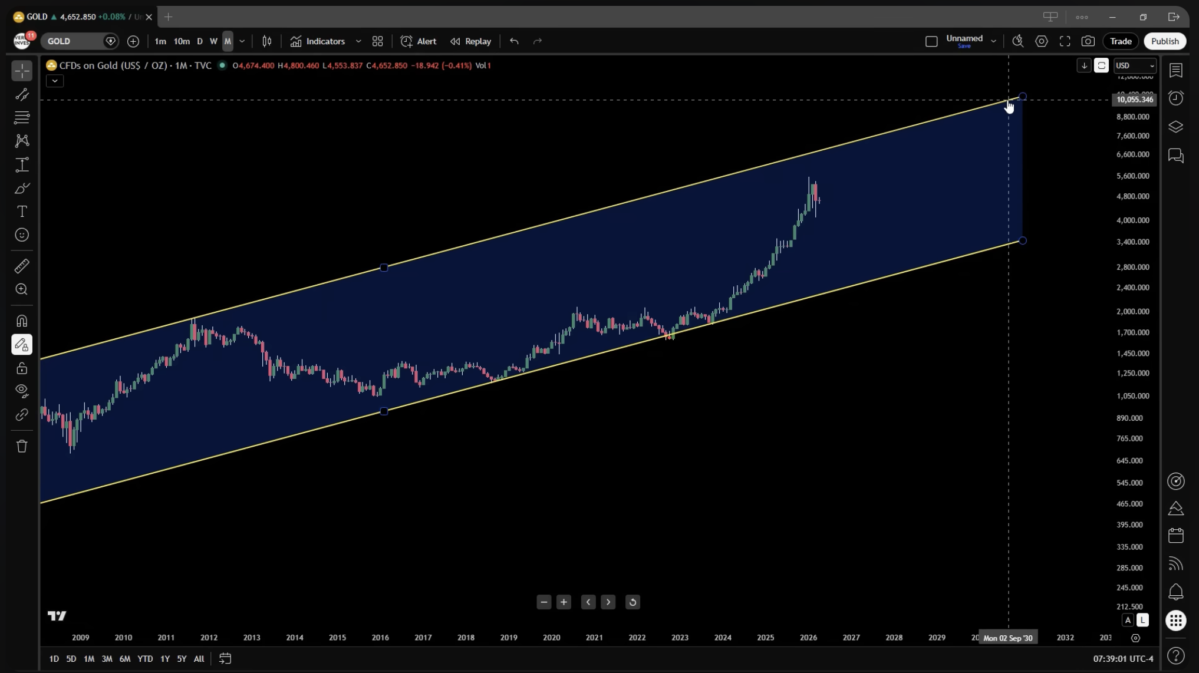Expand the timeframe interval dropdown arrow
The width and height of the screenshot is (1199, 673).
(x=242, y=41)
